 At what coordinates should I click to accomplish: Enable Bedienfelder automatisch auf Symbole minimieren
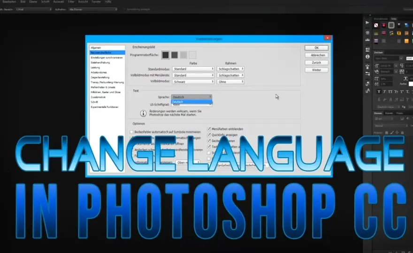[132, 132]
